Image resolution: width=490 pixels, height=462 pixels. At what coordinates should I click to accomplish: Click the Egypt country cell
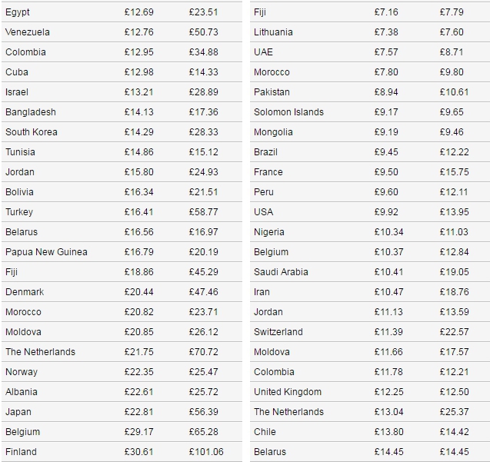[x=18, y=12]
